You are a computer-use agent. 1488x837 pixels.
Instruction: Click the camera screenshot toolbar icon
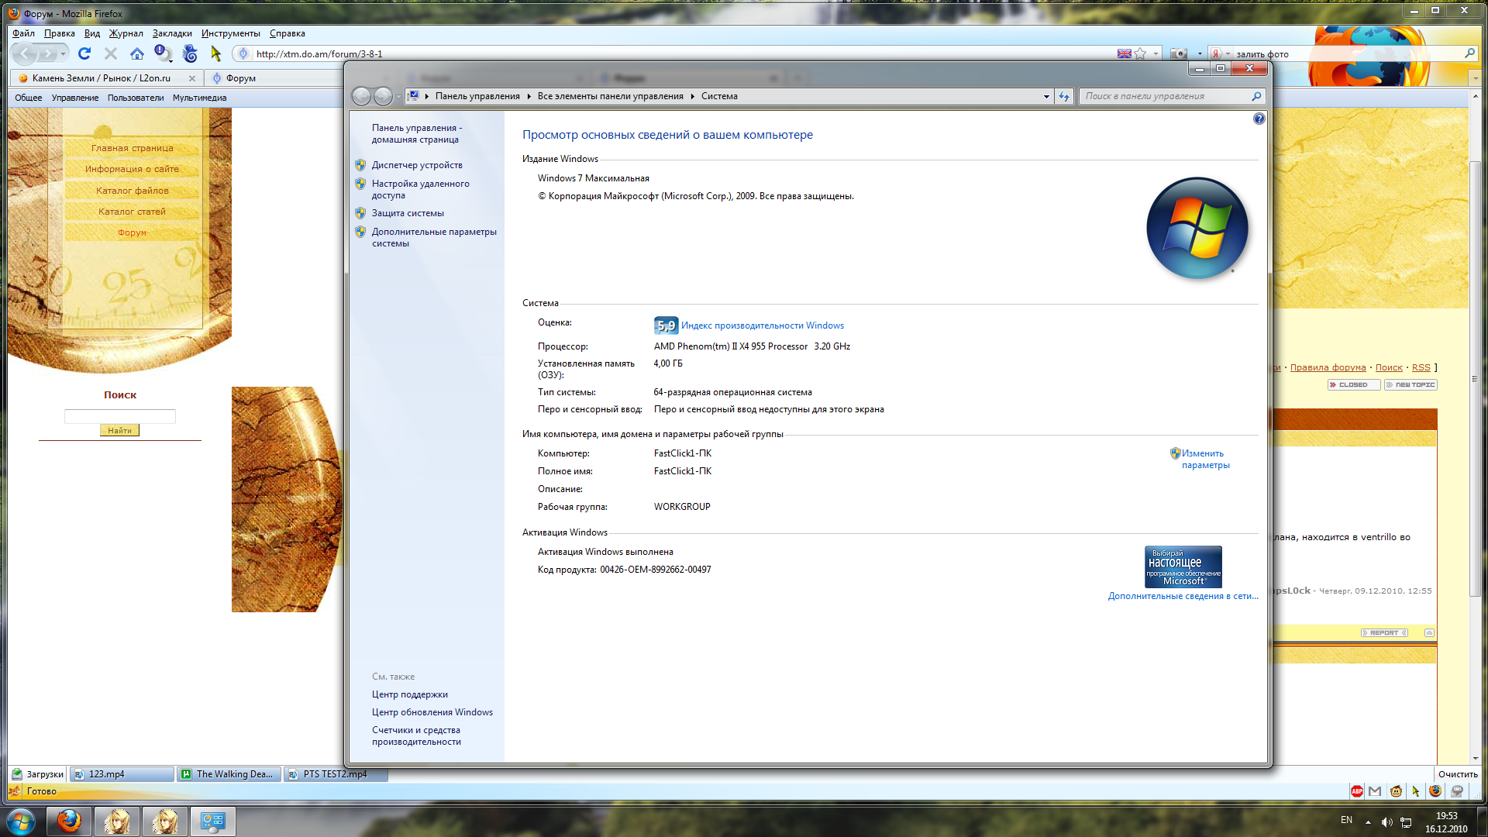click(x=1178, y=53)
